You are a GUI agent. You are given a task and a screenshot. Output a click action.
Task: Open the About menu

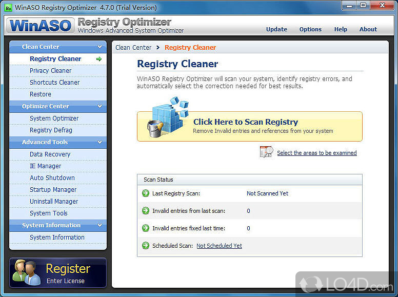[x=368, y=29]
